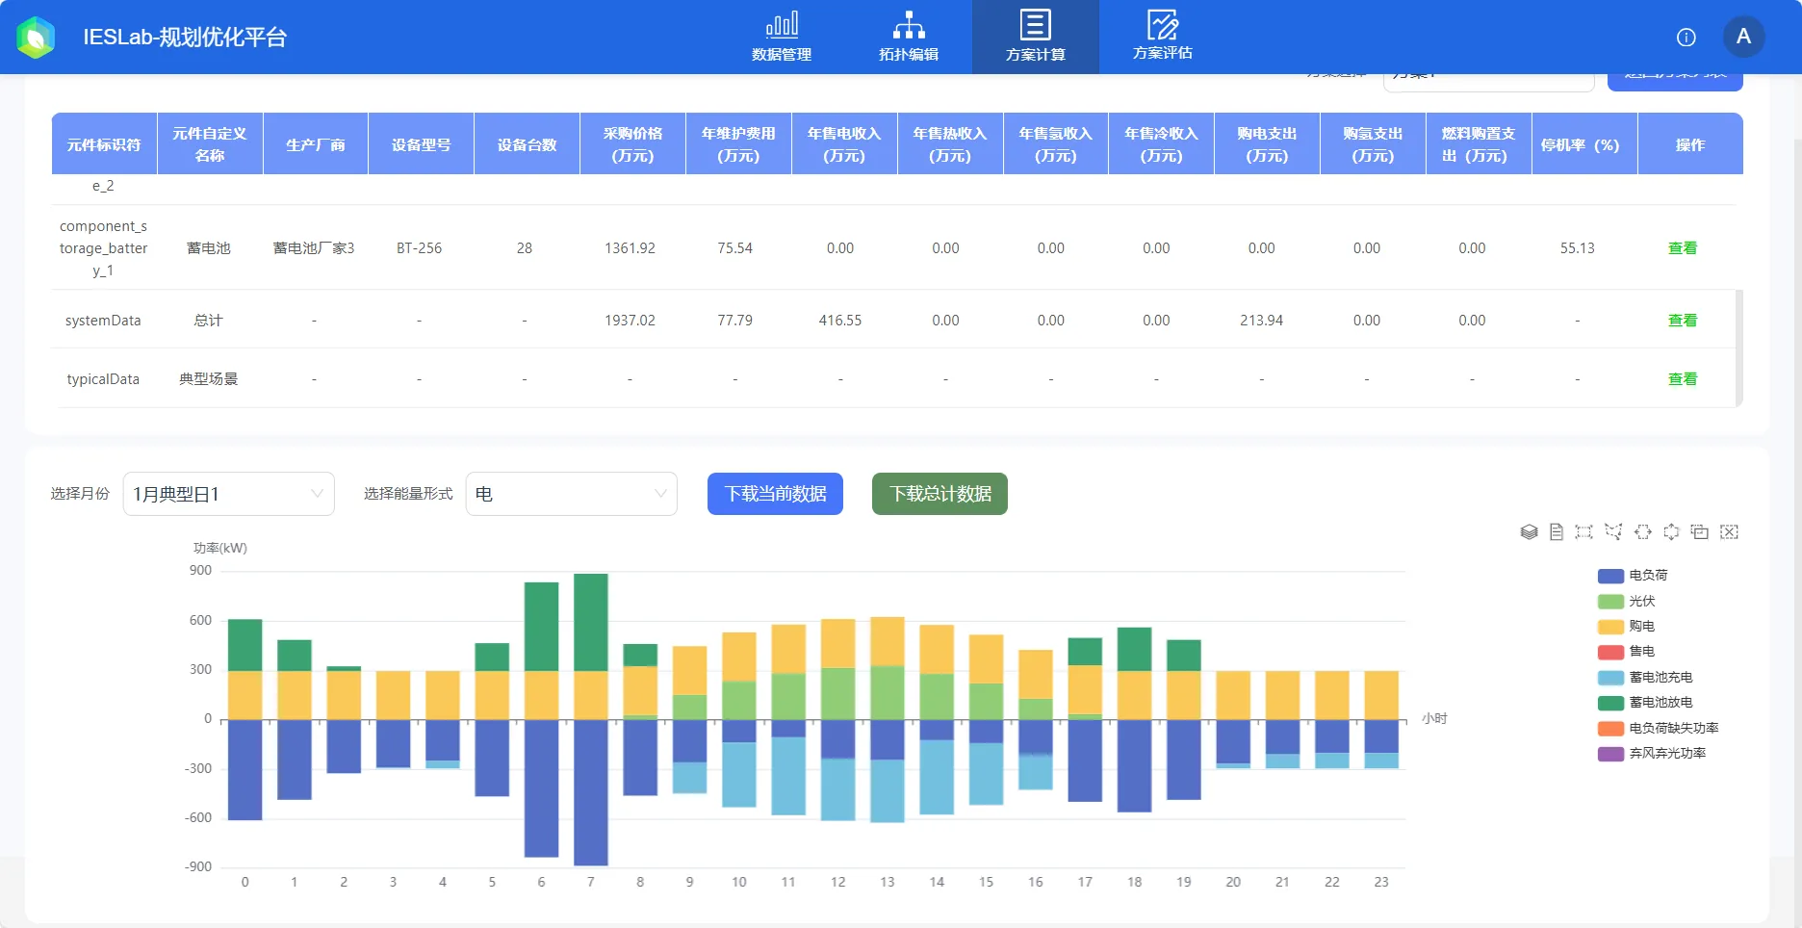Click 213.94 power purchase cost cell
1802x928 pixels.
point(1262,321)
